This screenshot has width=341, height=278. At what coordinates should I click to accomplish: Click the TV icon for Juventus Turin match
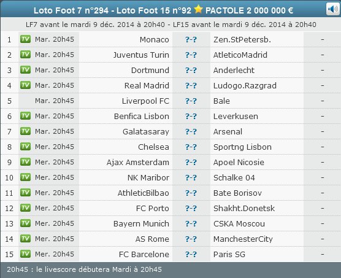25,55
